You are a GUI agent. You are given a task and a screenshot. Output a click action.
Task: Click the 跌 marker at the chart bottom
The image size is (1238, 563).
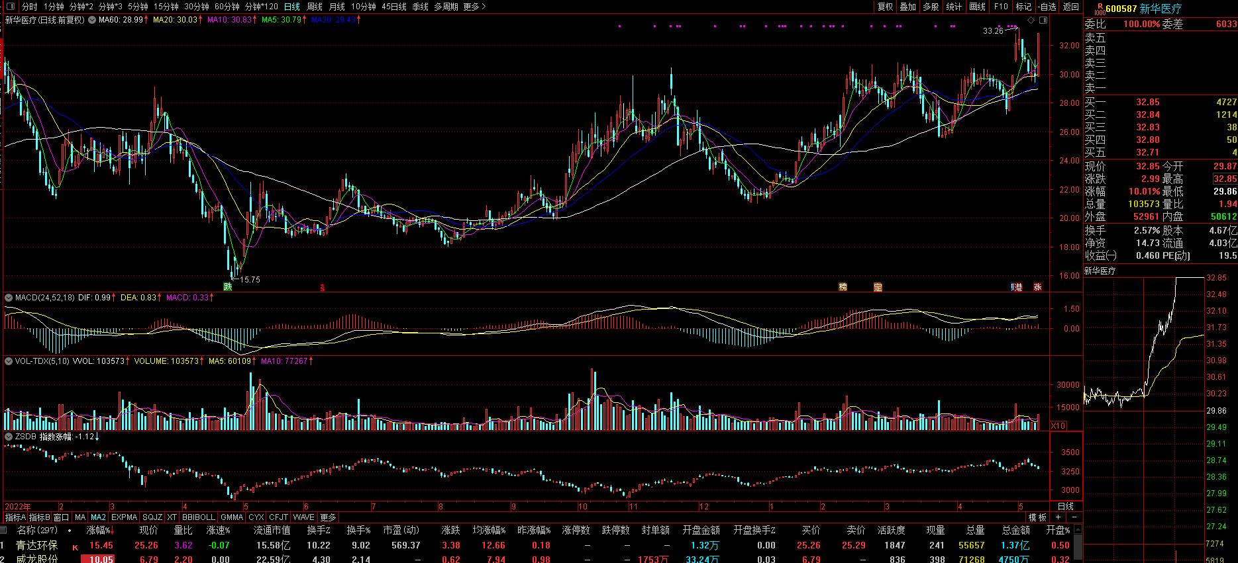228,286
